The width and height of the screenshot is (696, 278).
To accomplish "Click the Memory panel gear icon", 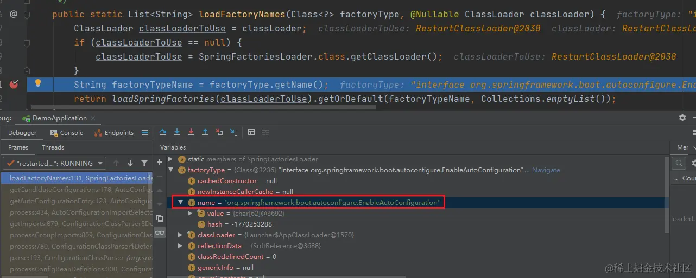I will (693, 163).
